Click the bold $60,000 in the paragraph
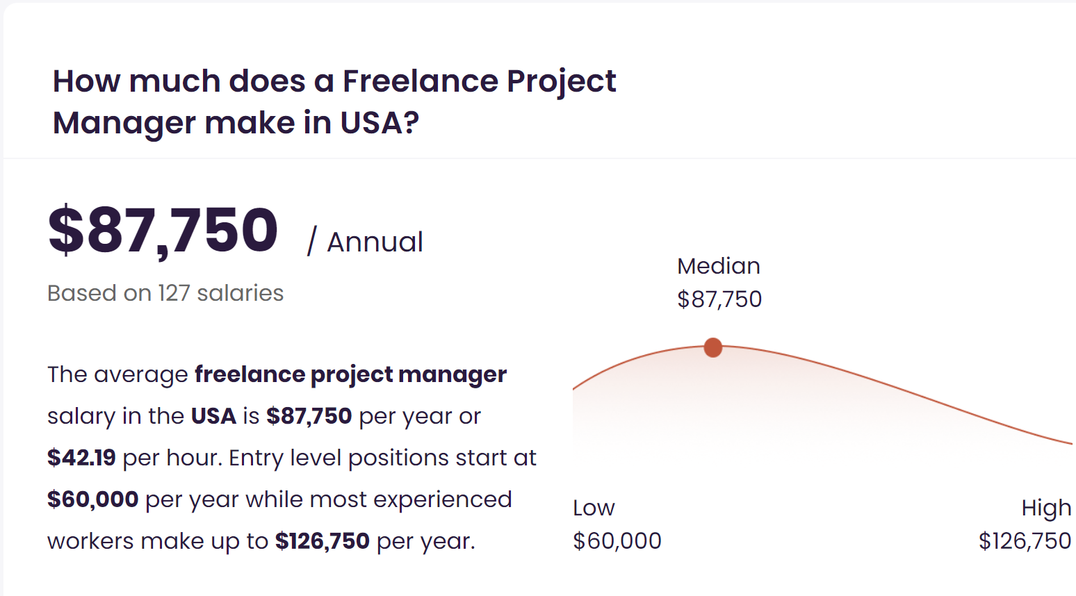The height and width of the screenshot is (596, 1076). [x=92, y=499]
